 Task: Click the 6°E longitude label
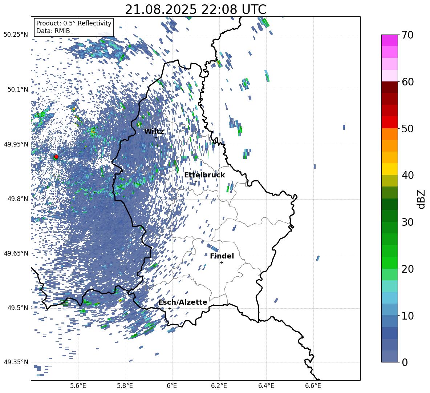pos(172,386)
